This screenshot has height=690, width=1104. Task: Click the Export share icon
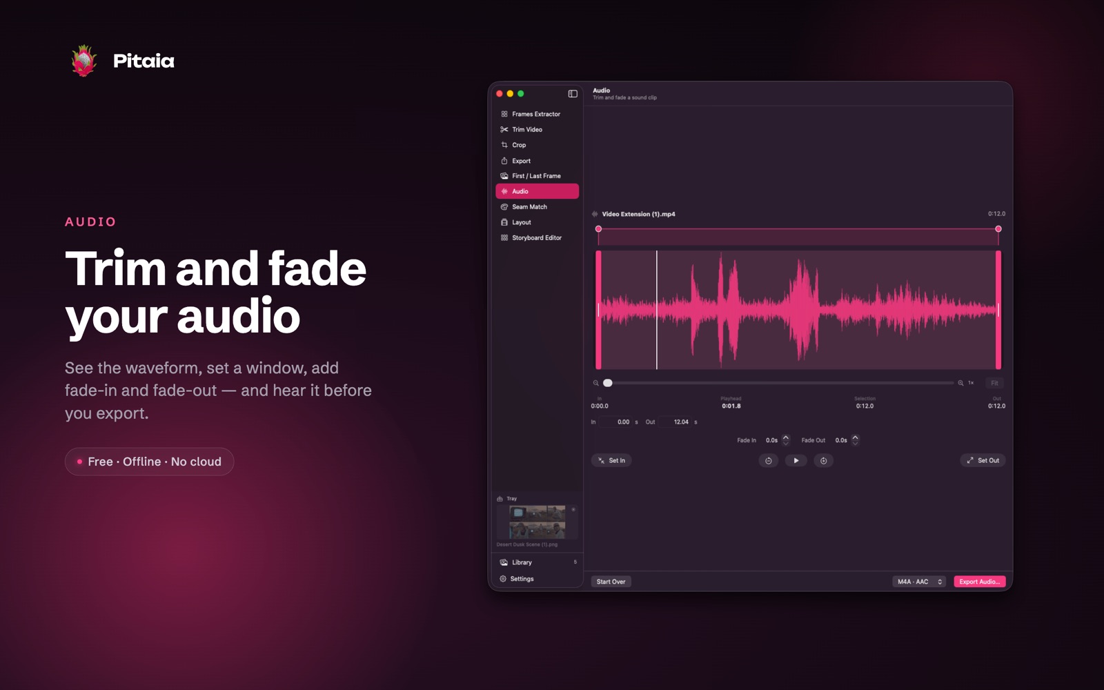coord(504,161)
